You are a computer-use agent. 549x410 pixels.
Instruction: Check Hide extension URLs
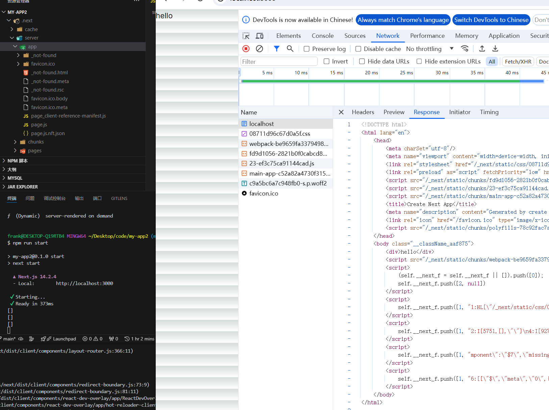pos(419,61)
